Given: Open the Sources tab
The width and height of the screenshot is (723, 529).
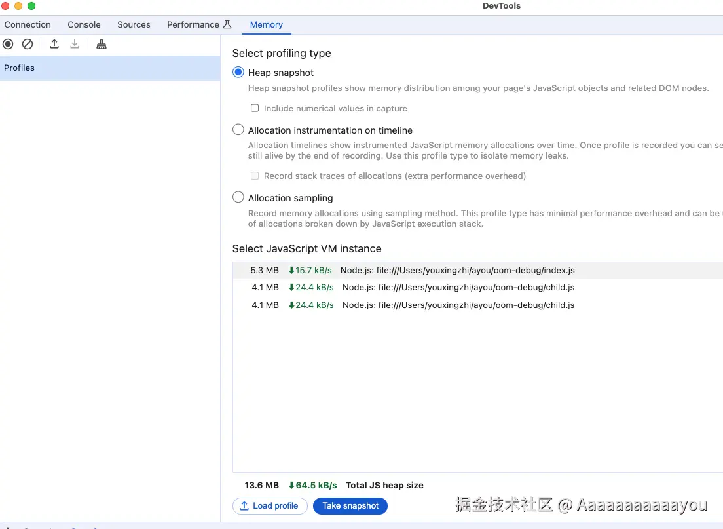Looking at the screenshot, I should (x=134, y=24).
